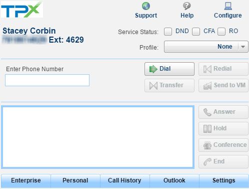
Task: Click the Configure laptop icon
Action: 228,6
